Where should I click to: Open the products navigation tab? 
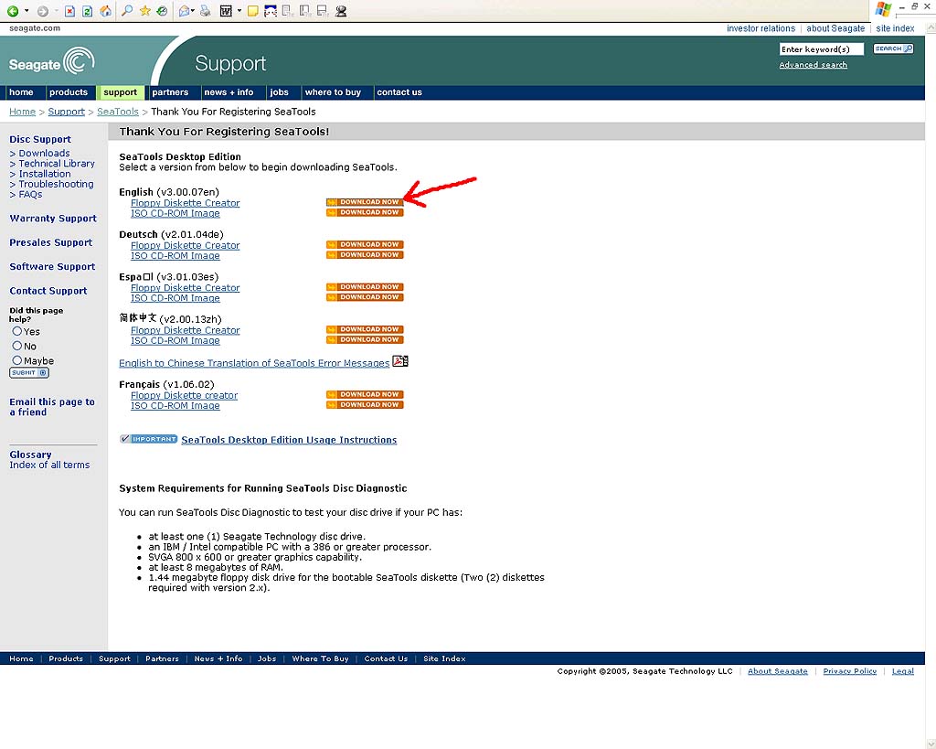point(69,92)
